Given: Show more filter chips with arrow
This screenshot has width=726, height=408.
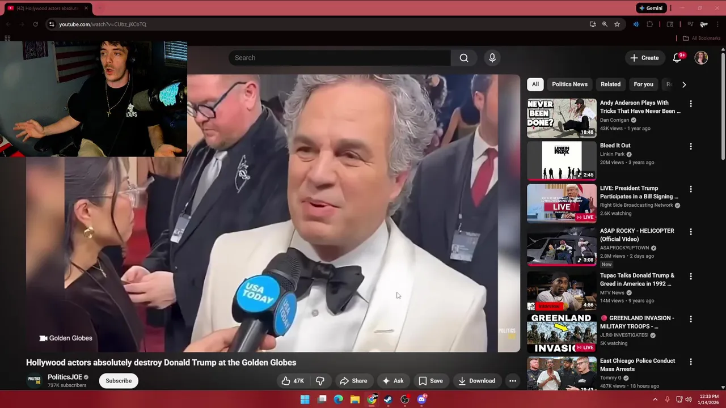Looking at the screenshot, I should pyautogui.click(x=684, y=84).
